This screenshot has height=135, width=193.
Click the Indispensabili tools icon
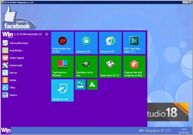click(5, 65)
